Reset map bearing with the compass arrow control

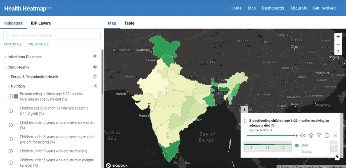(338, 51)
